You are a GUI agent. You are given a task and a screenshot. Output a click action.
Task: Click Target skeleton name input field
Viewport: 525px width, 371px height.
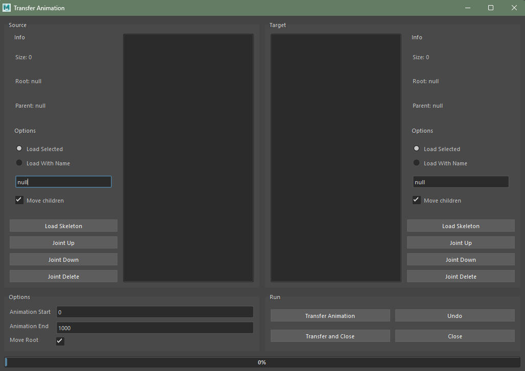point(461,182)
